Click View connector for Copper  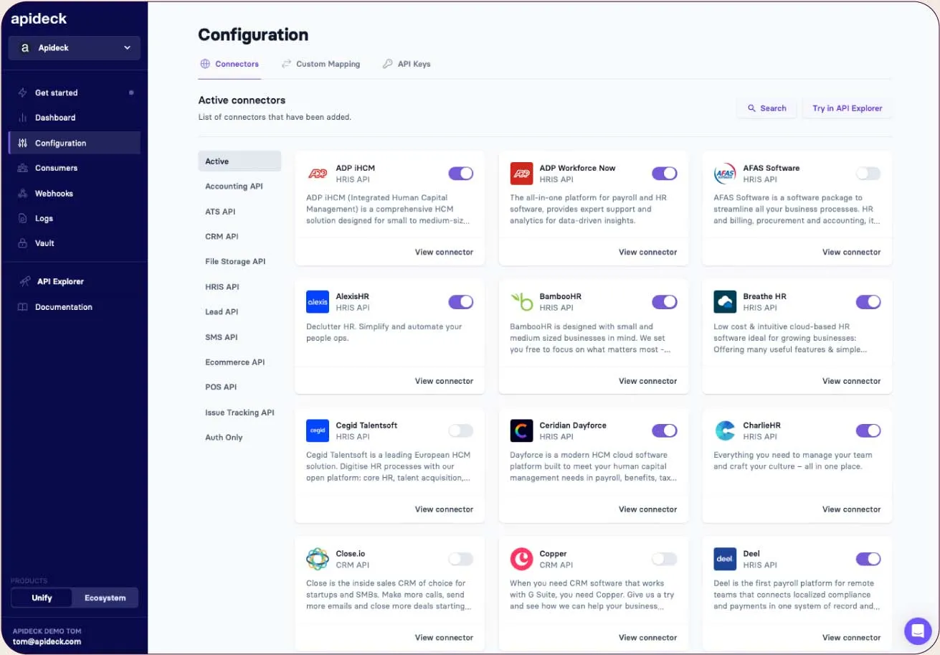coord(647,638)
